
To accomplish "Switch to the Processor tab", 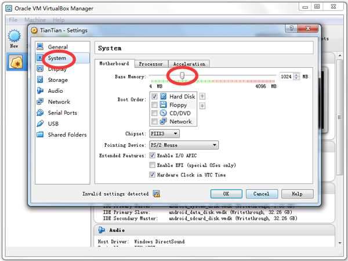I will pyautogui.click(x=151, y=64).
